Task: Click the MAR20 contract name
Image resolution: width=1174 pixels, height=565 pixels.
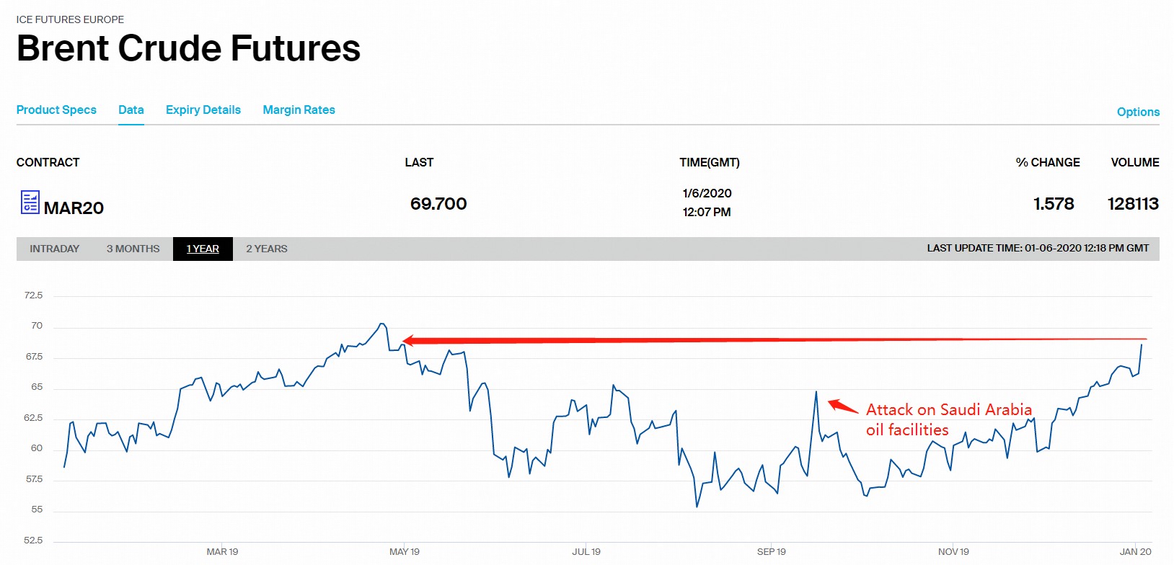Action: click(x=74, y=208)
